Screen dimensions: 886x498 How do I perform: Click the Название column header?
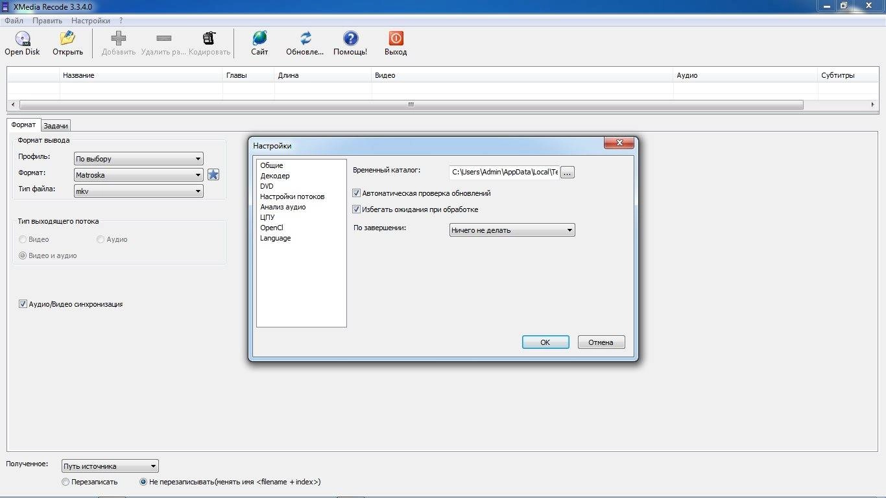coord(141,75)
